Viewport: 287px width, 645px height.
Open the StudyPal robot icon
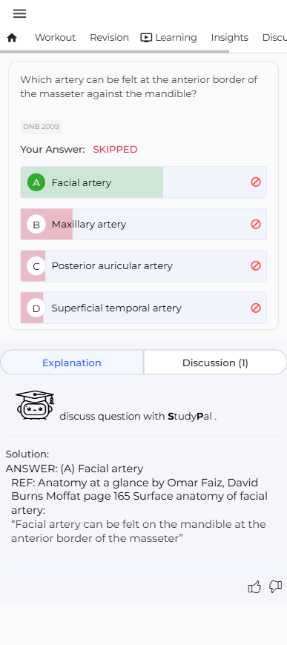click(35, 406)
